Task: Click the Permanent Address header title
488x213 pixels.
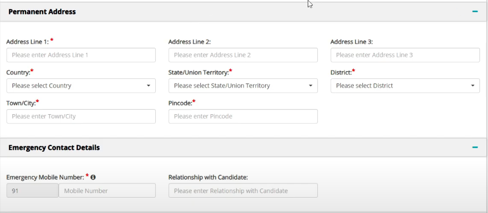Action: pyautogui.click(x=42, y=12)
